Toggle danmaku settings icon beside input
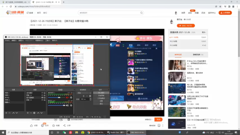 61,119
